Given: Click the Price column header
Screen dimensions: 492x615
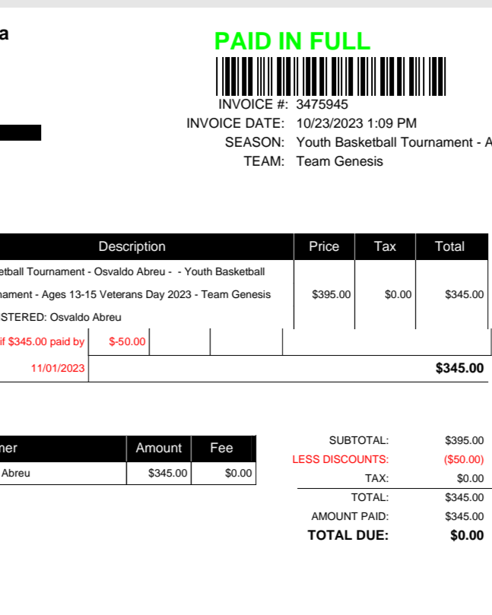Looking at the screenshot, I should click(324, 246).
